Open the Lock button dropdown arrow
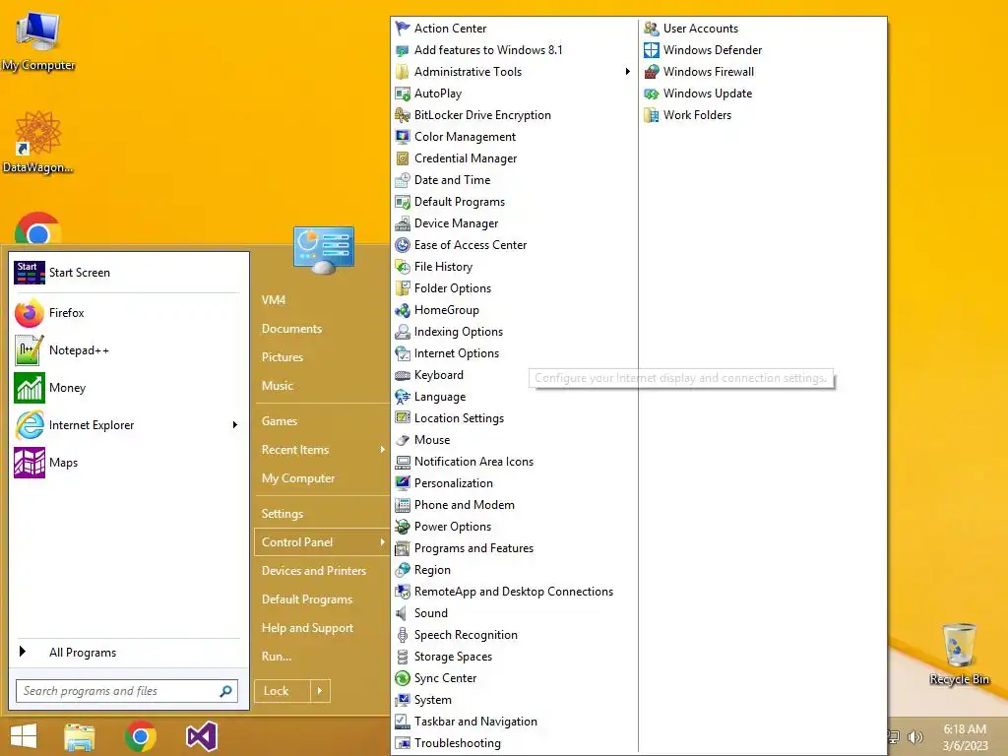The width and height of the screenshot is (1008, 756). [320, 691]
